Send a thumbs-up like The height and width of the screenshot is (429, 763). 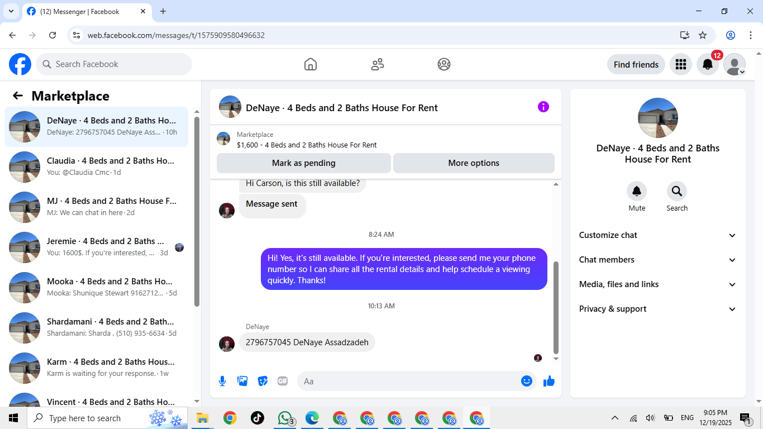pyautogui.click(x=549, y=381)
